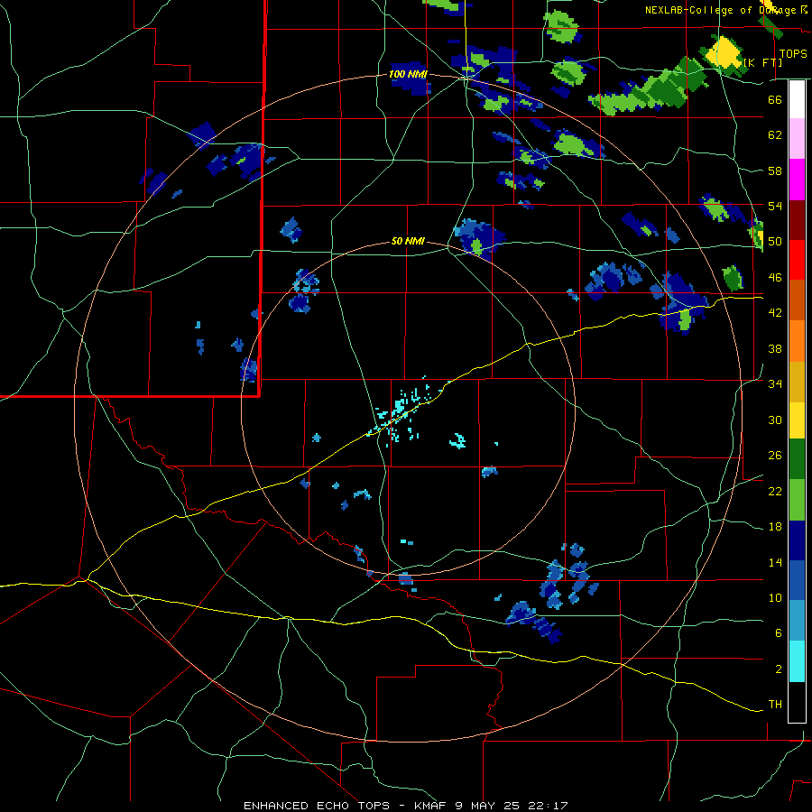Click the cyan legend swatch

797,661
